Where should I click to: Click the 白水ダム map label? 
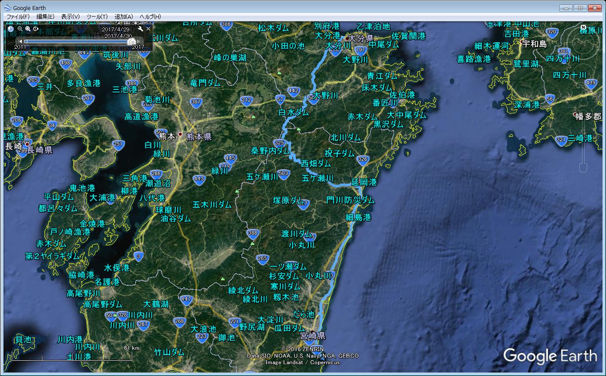click(x=293, y=112)
